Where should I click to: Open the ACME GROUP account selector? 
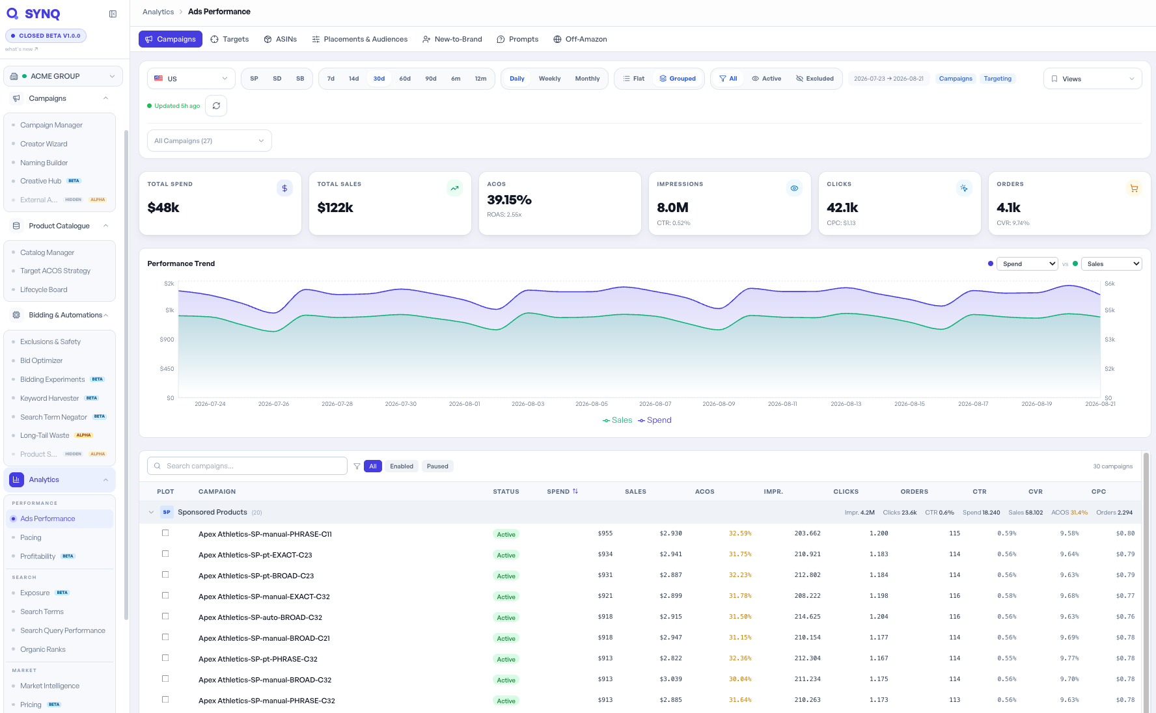[x=63, y=76]
